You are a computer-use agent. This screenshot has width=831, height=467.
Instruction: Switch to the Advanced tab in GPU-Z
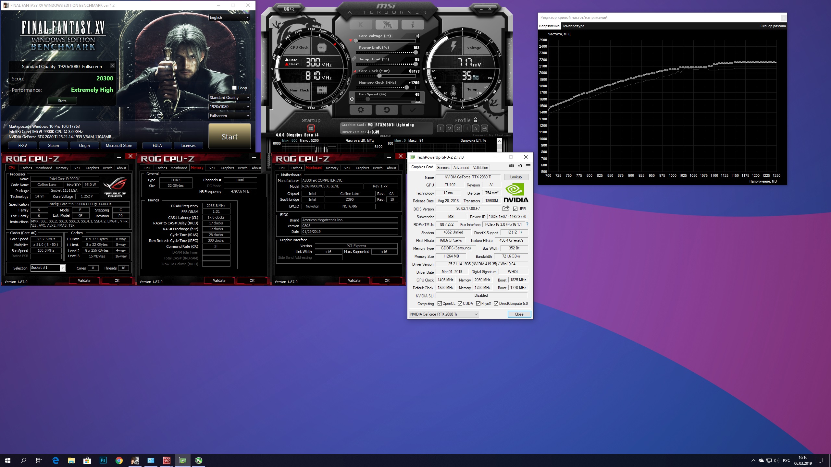461,167
